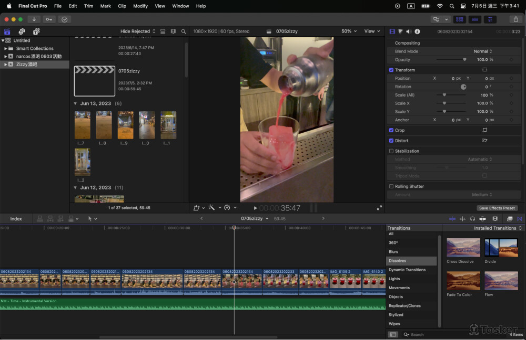Open the Modify menu
The image size is (526, 340).
[x=140, y=6]
